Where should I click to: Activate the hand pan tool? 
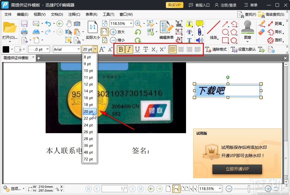(69, 23)
